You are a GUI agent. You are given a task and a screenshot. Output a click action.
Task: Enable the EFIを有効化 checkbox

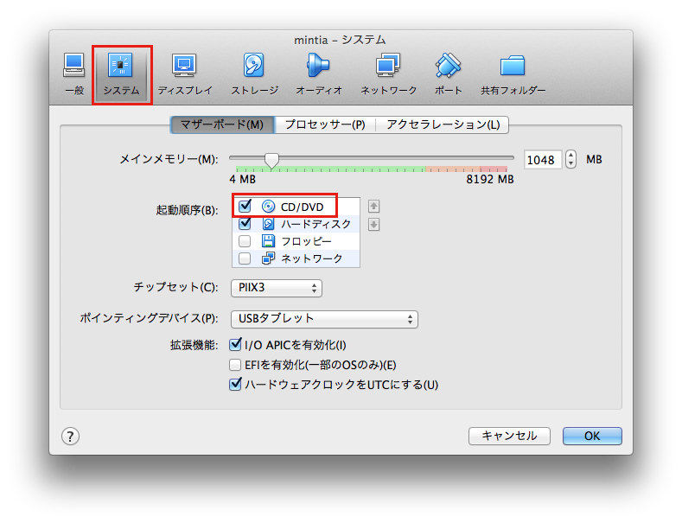click(235, 365)
